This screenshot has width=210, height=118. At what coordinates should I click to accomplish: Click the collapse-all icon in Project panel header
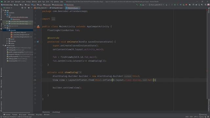[x=25, y=8]
